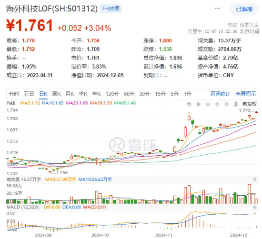Click the 净值日期 2024-12-05 value

(x=111, y=75)
